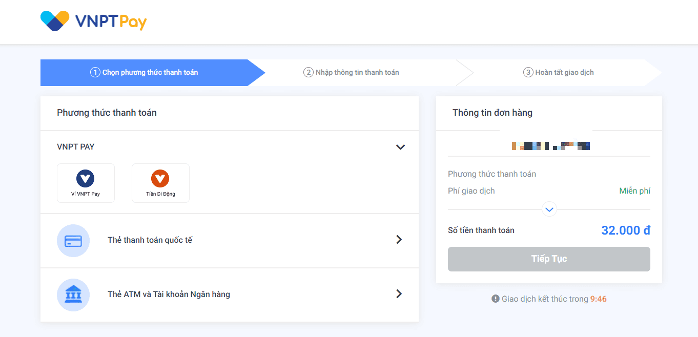
Task: Click the Miễn phí fee value
Action: click(x=634, y=191)
